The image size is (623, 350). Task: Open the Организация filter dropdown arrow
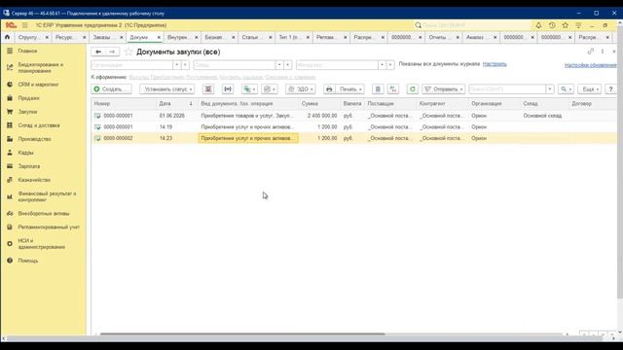click(x=177, y=65)
